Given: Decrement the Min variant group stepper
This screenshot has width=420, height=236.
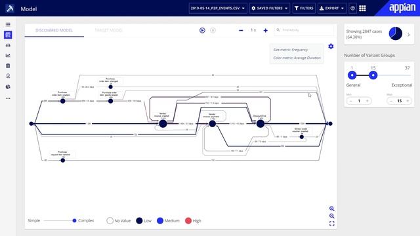Looking at the screenshot, I should (351, 101).
